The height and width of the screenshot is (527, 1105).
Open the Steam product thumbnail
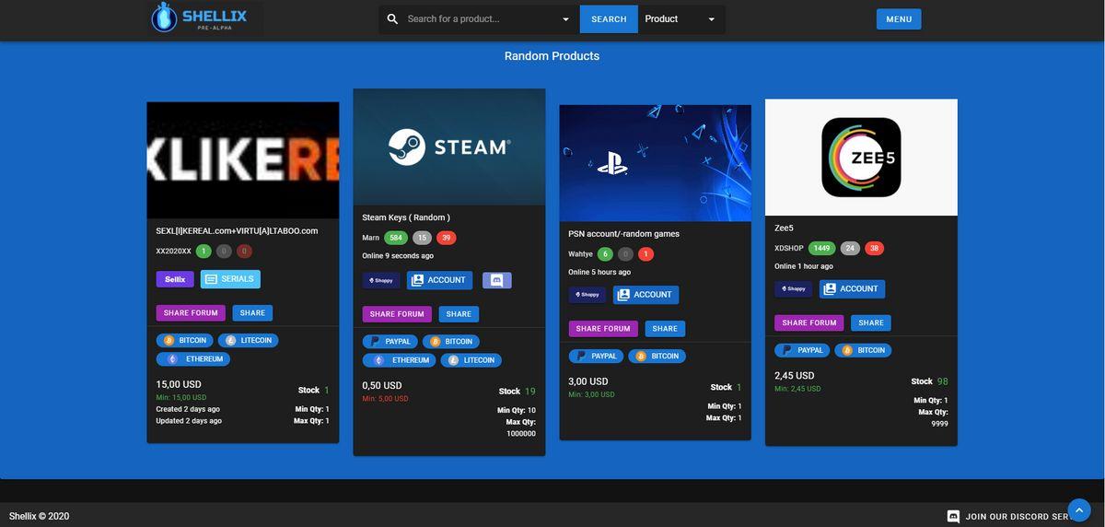[x=449, y=146]
